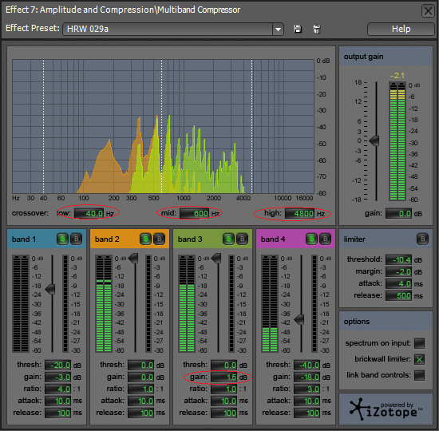Viewport: 439px width, 431px height.
Task: Edit band 3 thresh value
Action: pyautogui.click(x=224, y=366)
